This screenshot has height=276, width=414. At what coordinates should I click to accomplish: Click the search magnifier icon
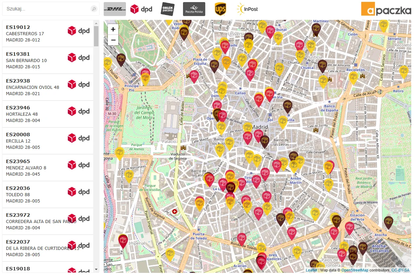tap(93, 9)
